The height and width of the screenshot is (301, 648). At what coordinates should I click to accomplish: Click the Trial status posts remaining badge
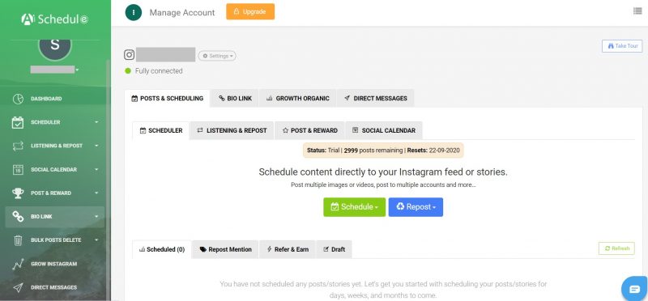(383, 150)
